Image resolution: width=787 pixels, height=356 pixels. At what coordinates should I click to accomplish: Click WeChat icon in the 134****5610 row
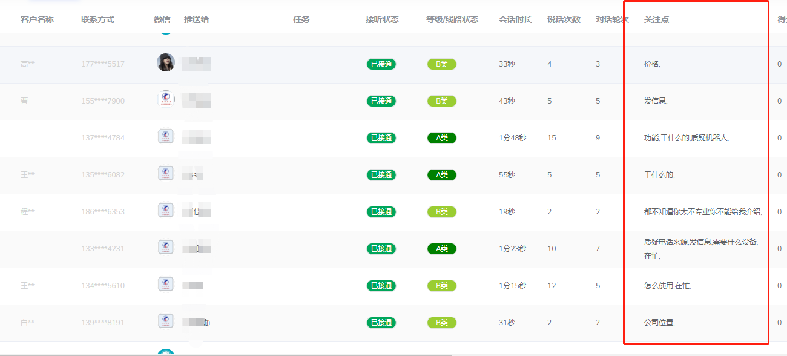pyautogui.click(x=165, y=285)
